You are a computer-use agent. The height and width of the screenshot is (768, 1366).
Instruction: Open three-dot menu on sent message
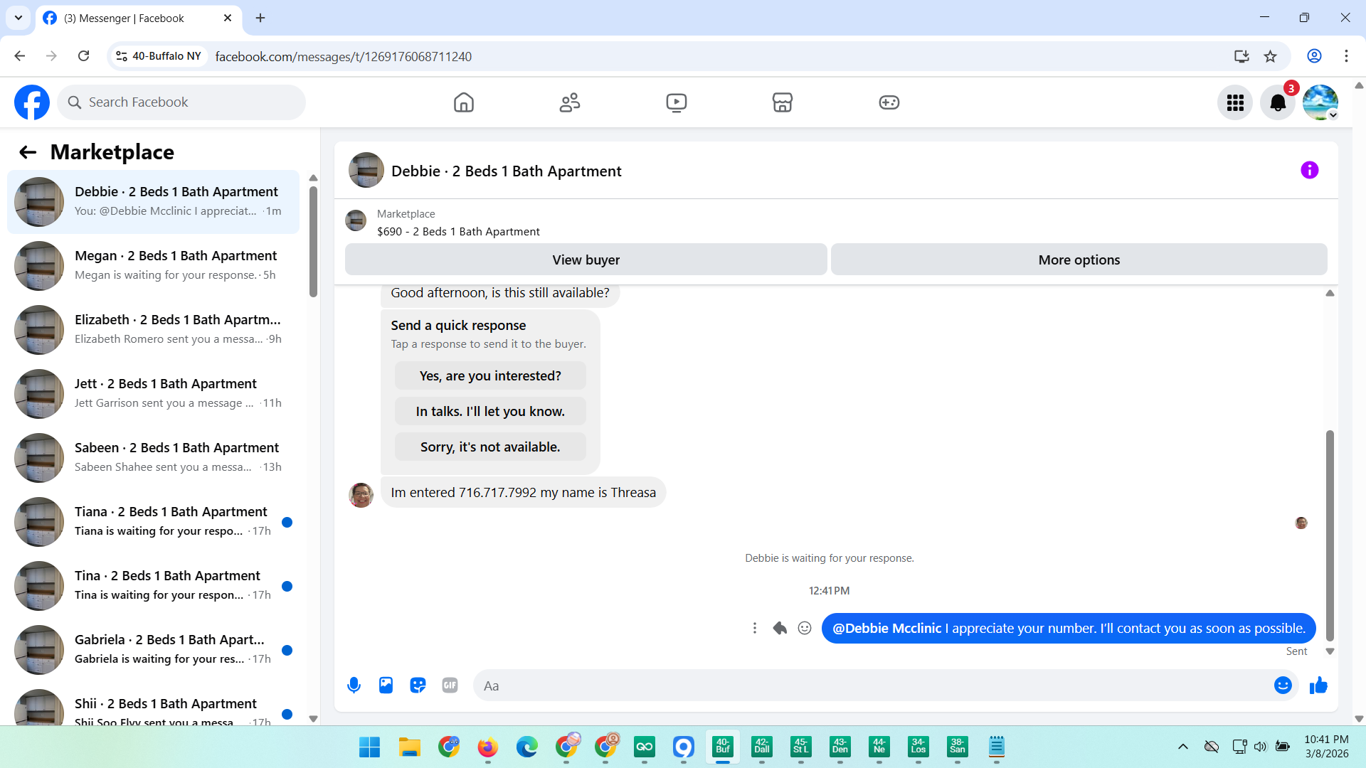point(755,628)
